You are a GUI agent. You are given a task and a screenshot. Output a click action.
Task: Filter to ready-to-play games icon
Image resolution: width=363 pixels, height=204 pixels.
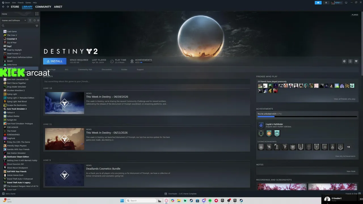point(38,20)
